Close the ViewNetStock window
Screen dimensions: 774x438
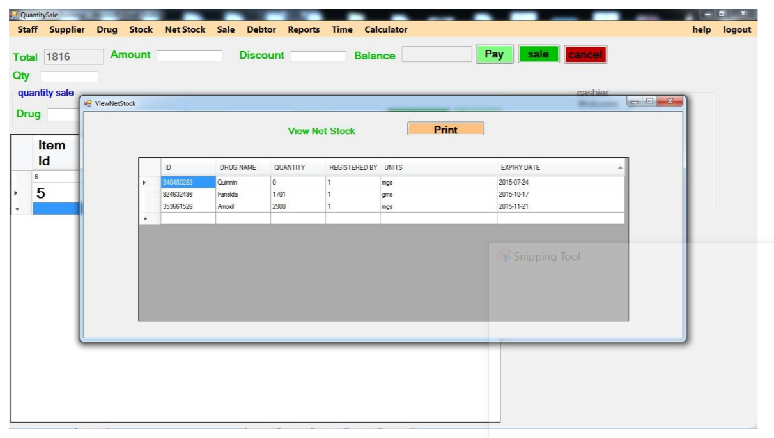click(x=669, y=102)
